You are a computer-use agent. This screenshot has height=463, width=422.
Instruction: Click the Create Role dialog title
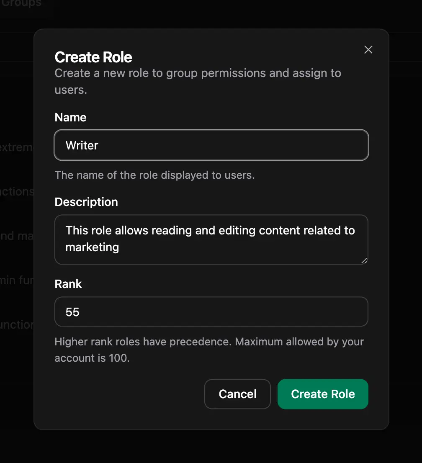(93, 57)
